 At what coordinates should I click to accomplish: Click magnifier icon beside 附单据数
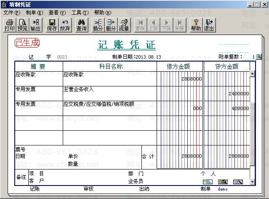[259, 56]
